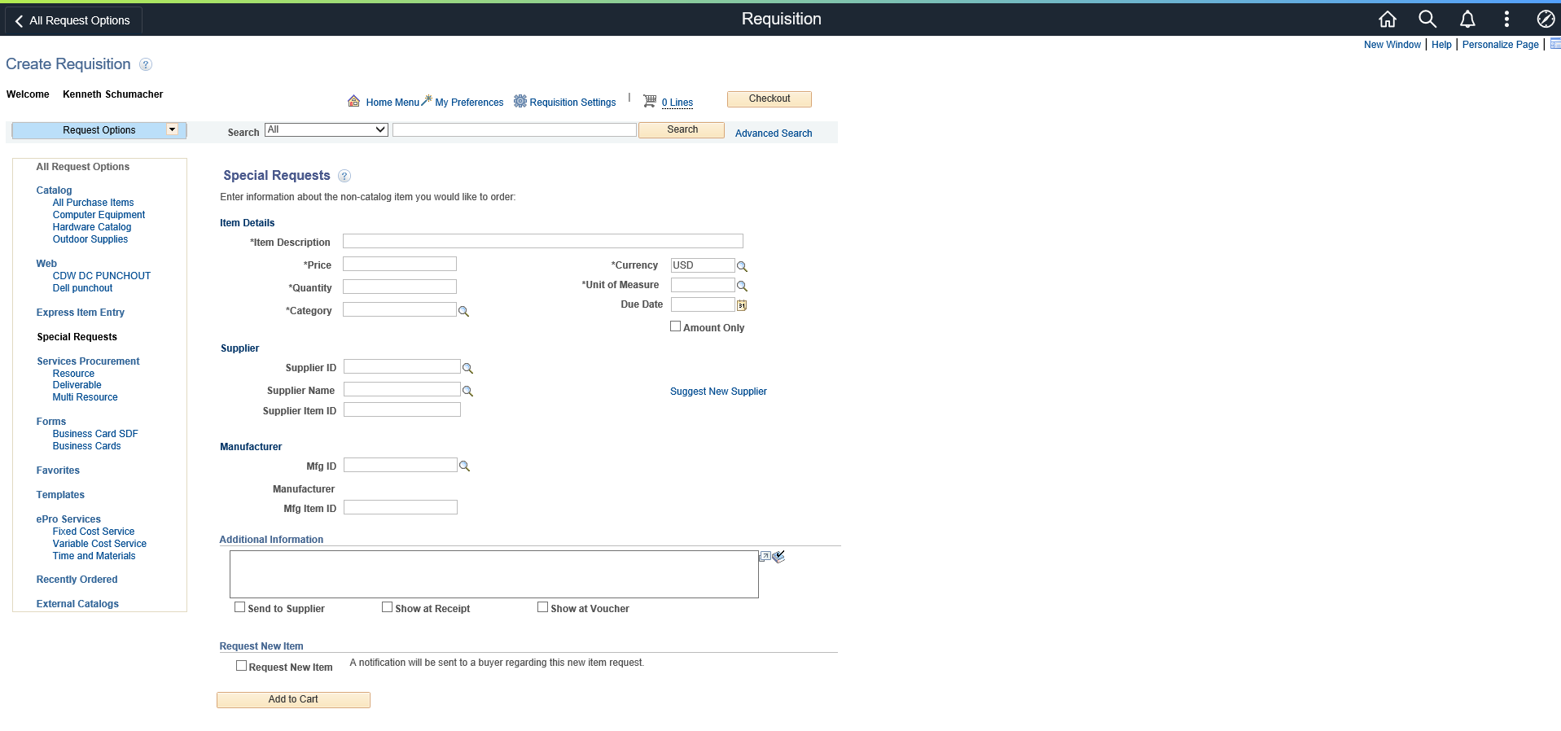Open CDW DC PUNCHOUT link

pyautogui.click(x=102, y=276)
